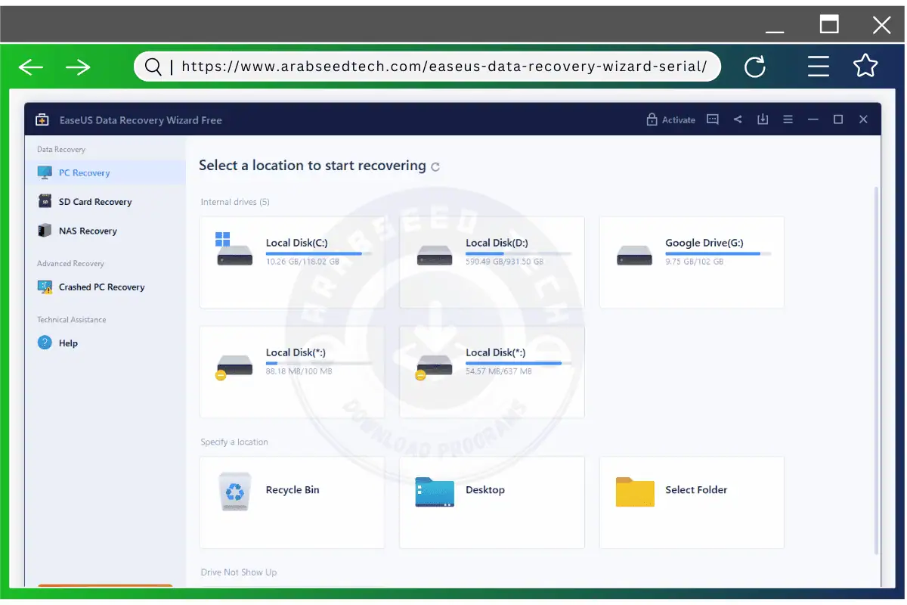Click the lock icon beside Activate
The height and width of the screenshot is (605, 907).
click(652, 119)
